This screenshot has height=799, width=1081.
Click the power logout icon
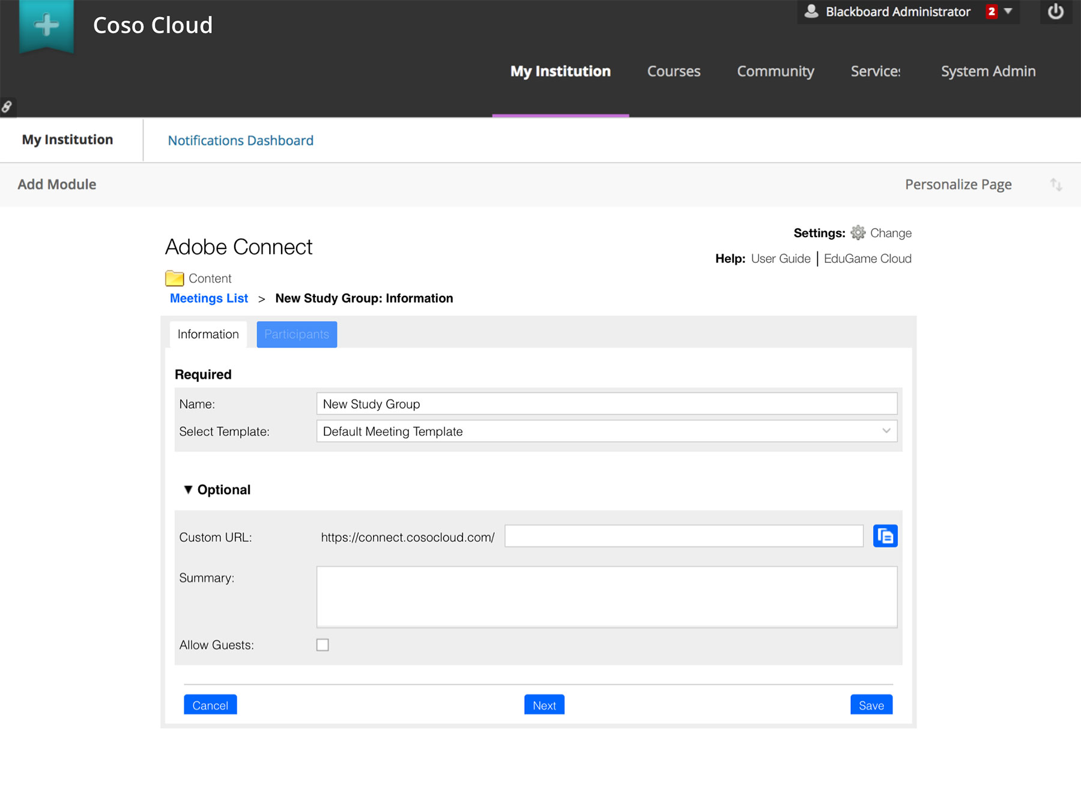1055,11
